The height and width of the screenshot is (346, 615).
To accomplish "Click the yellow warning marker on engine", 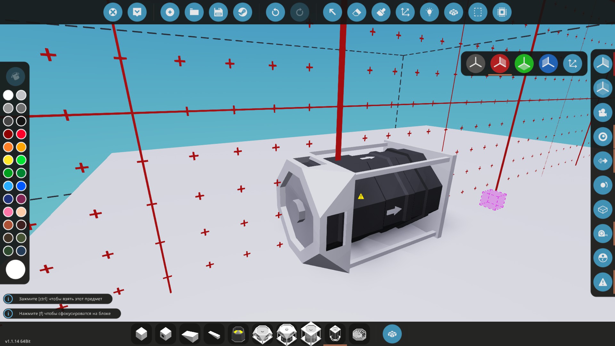I will (x=361, y=196).
